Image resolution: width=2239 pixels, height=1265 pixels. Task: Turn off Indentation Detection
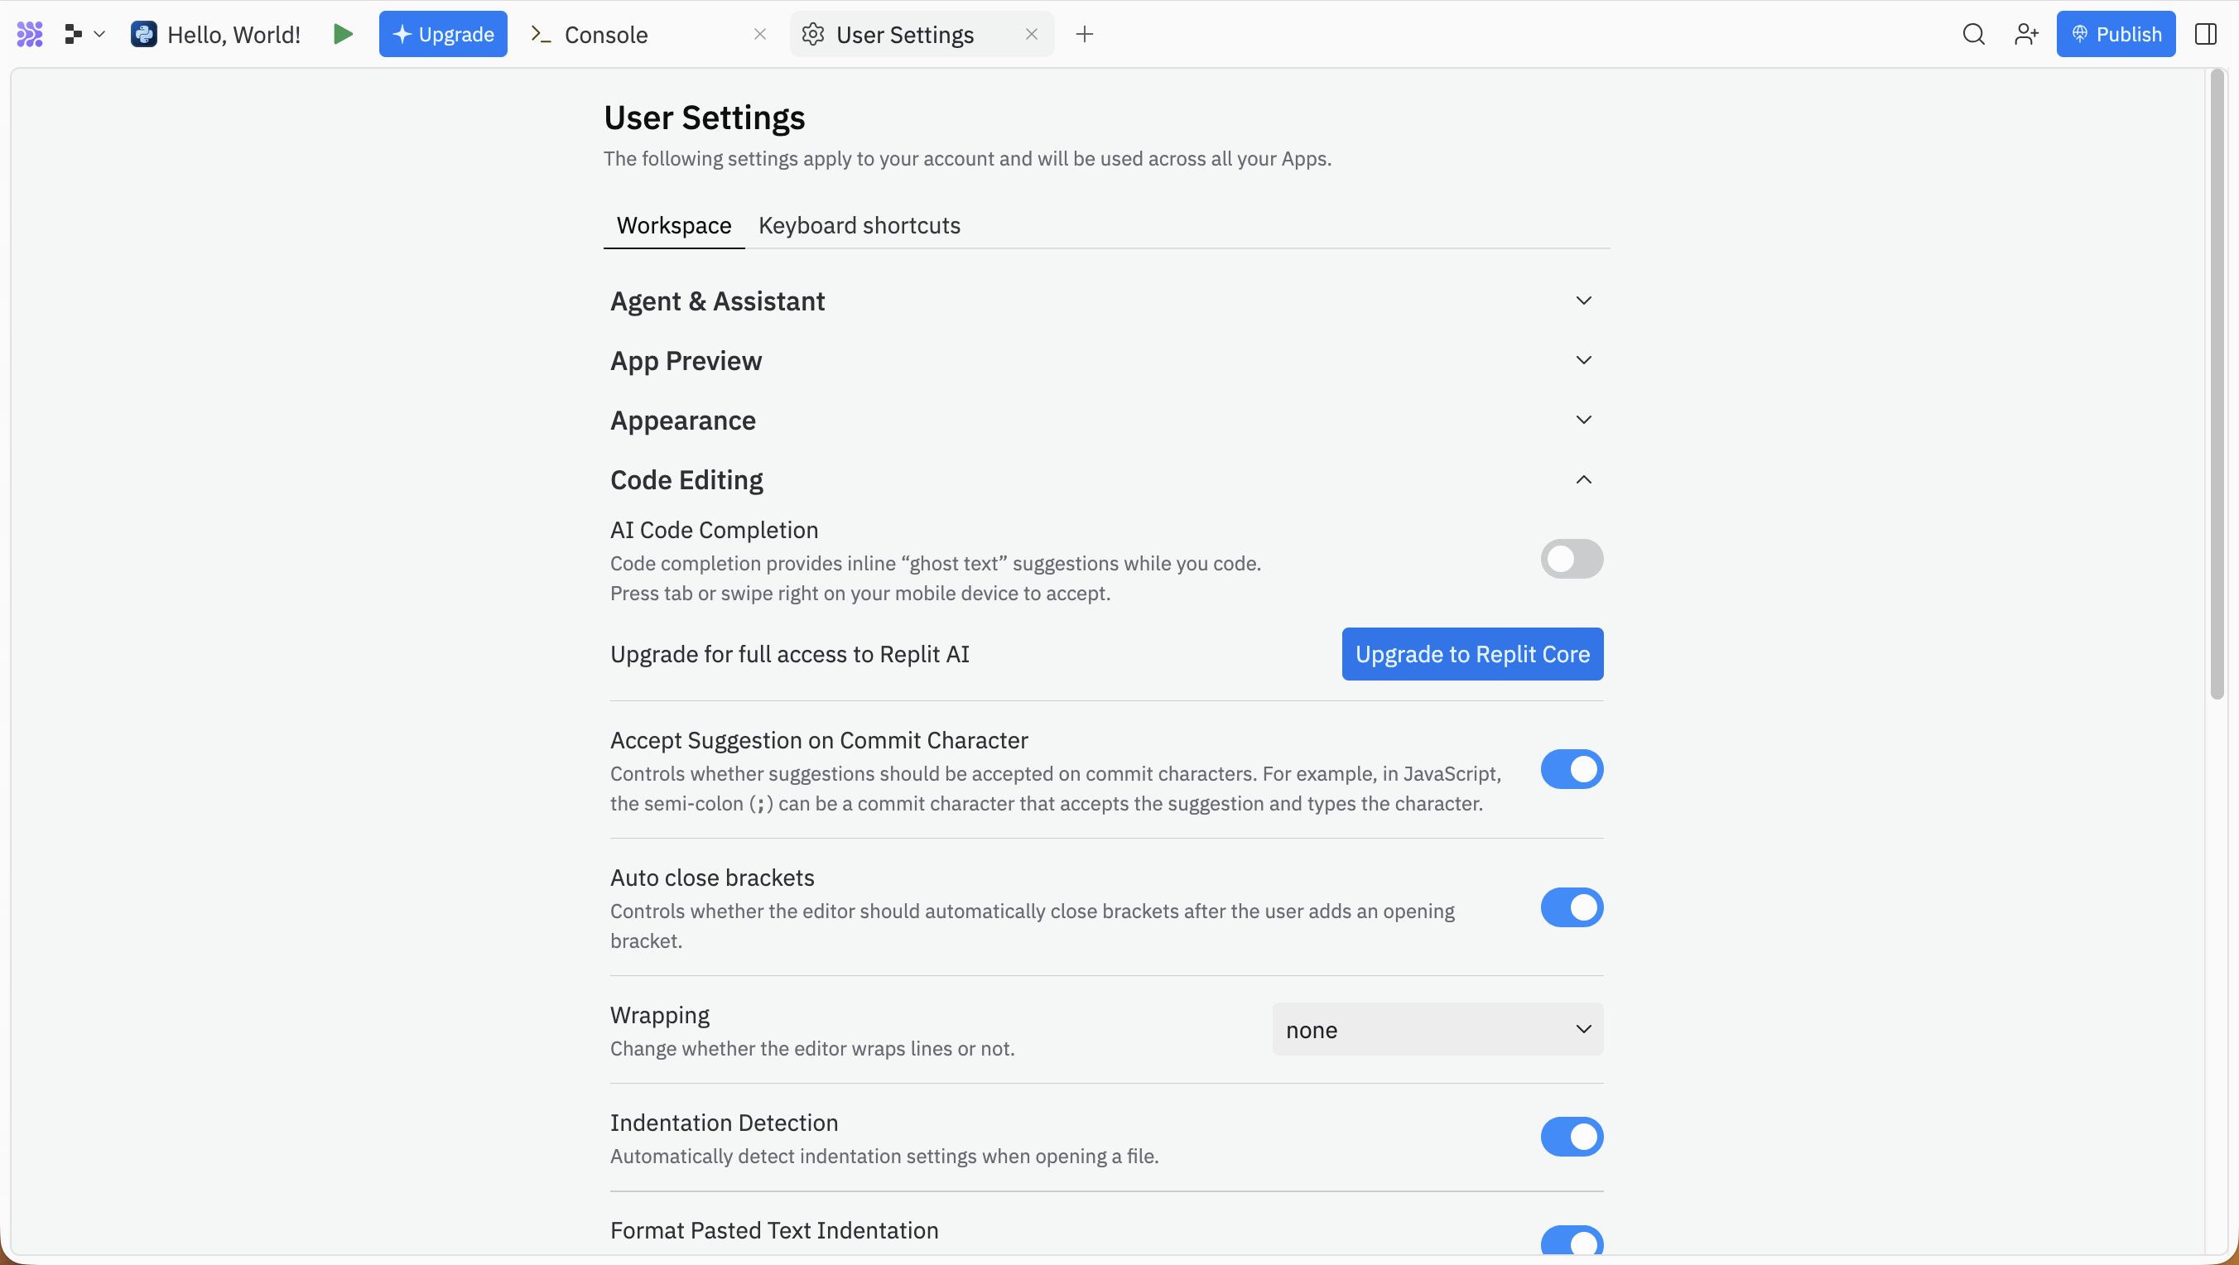pyautogui.click(x=1572, y=1137)
